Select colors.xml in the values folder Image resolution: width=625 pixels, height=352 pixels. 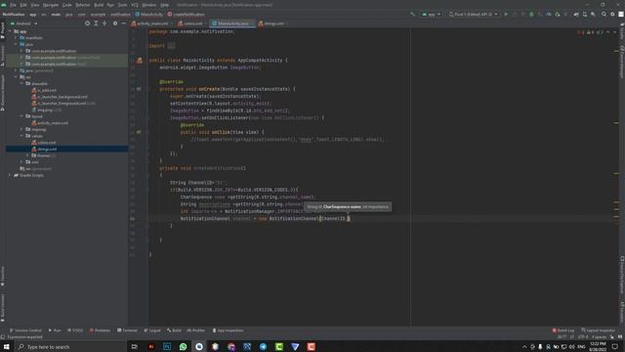44,143
